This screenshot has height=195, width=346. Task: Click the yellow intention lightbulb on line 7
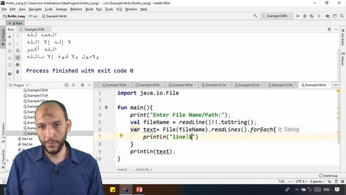(x=121, y=136)
